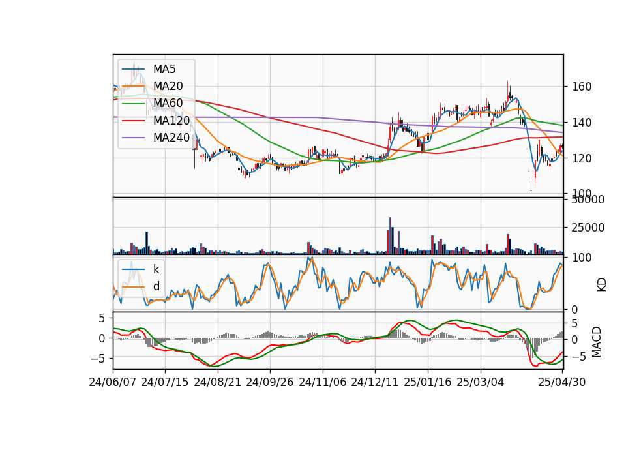
Task: Click the 25000 volume axis label
Action: pos(588,228)
